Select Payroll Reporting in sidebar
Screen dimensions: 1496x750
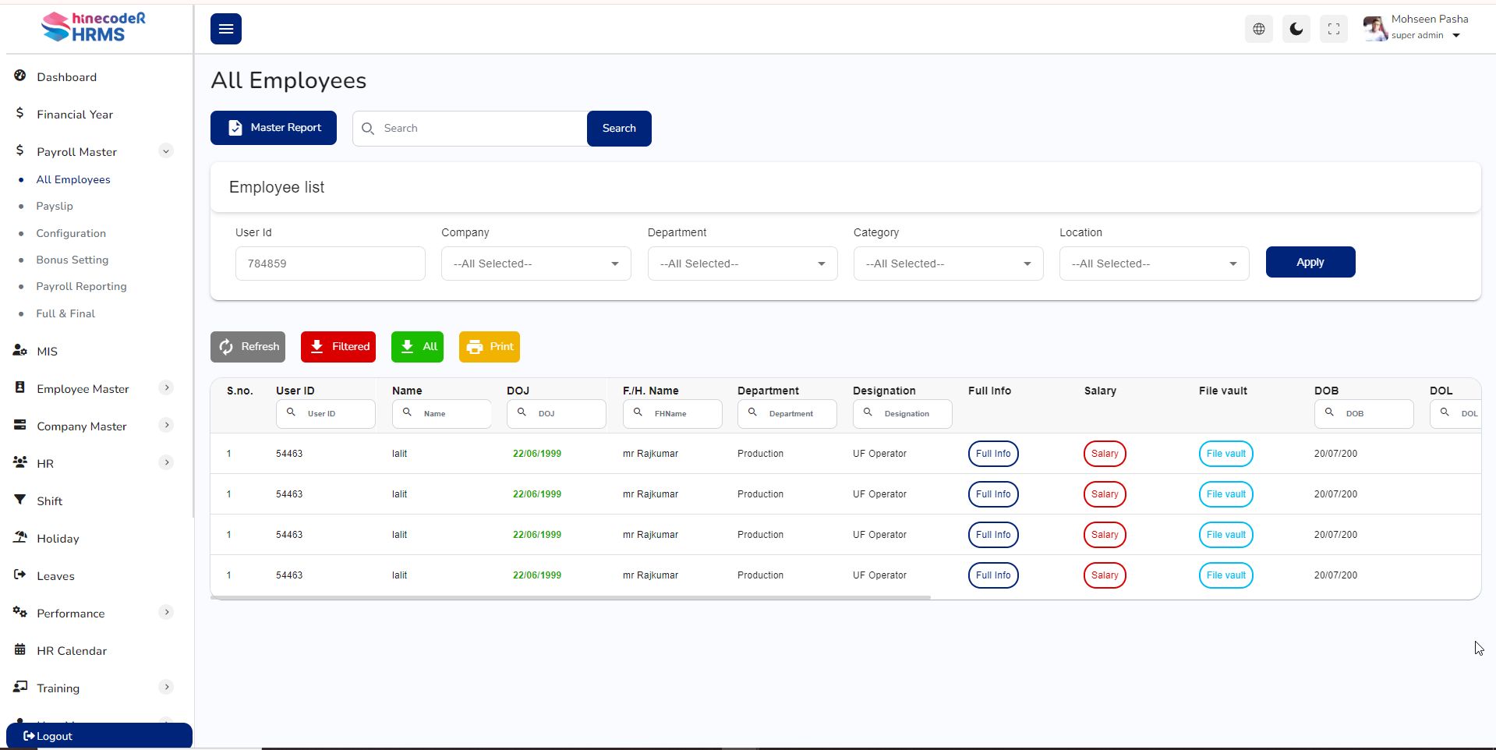pyautogui.click(x=81, y=286)
